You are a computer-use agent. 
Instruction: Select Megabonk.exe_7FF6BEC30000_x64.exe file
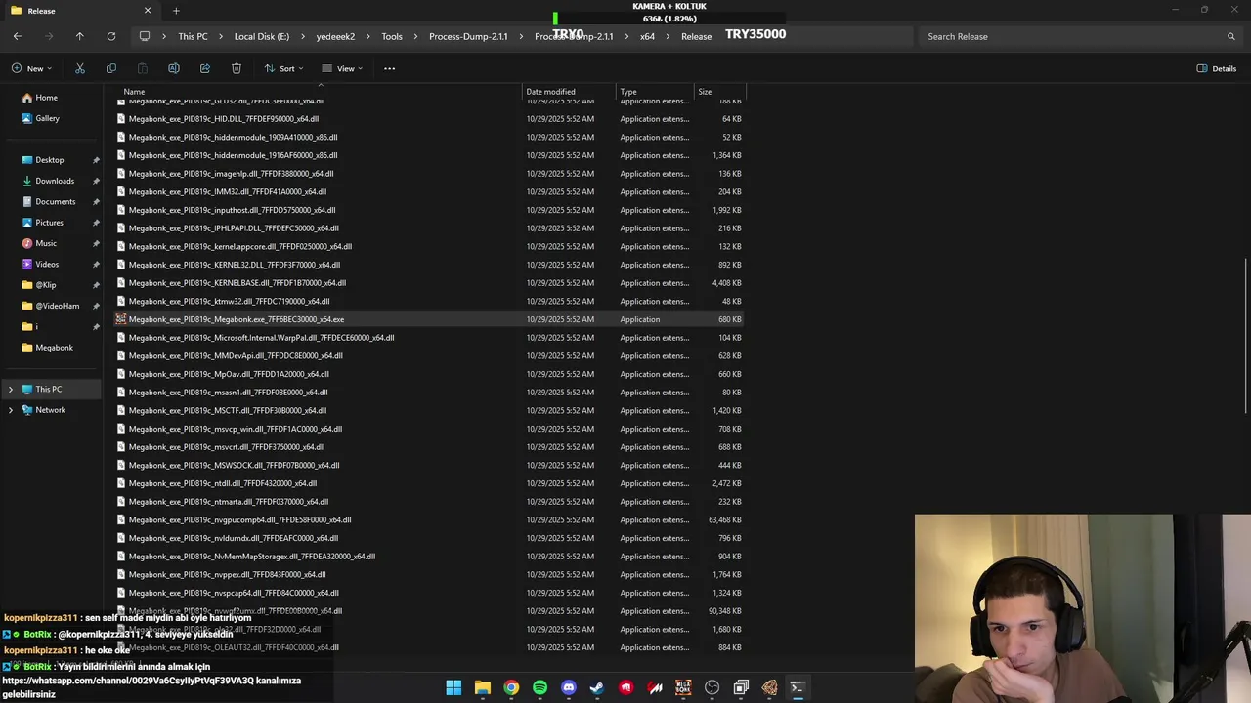[x=429, y=319]
